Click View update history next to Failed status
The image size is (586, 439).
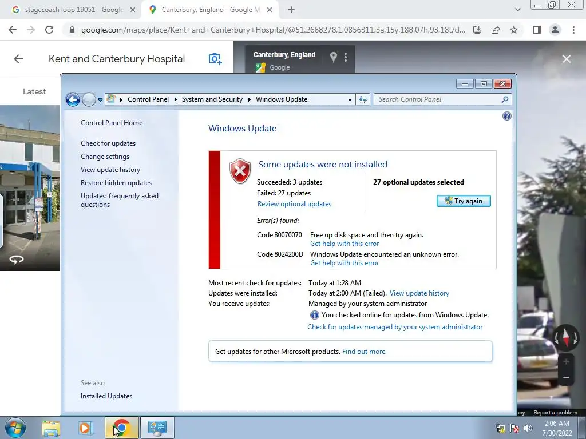tap(419, 293)
